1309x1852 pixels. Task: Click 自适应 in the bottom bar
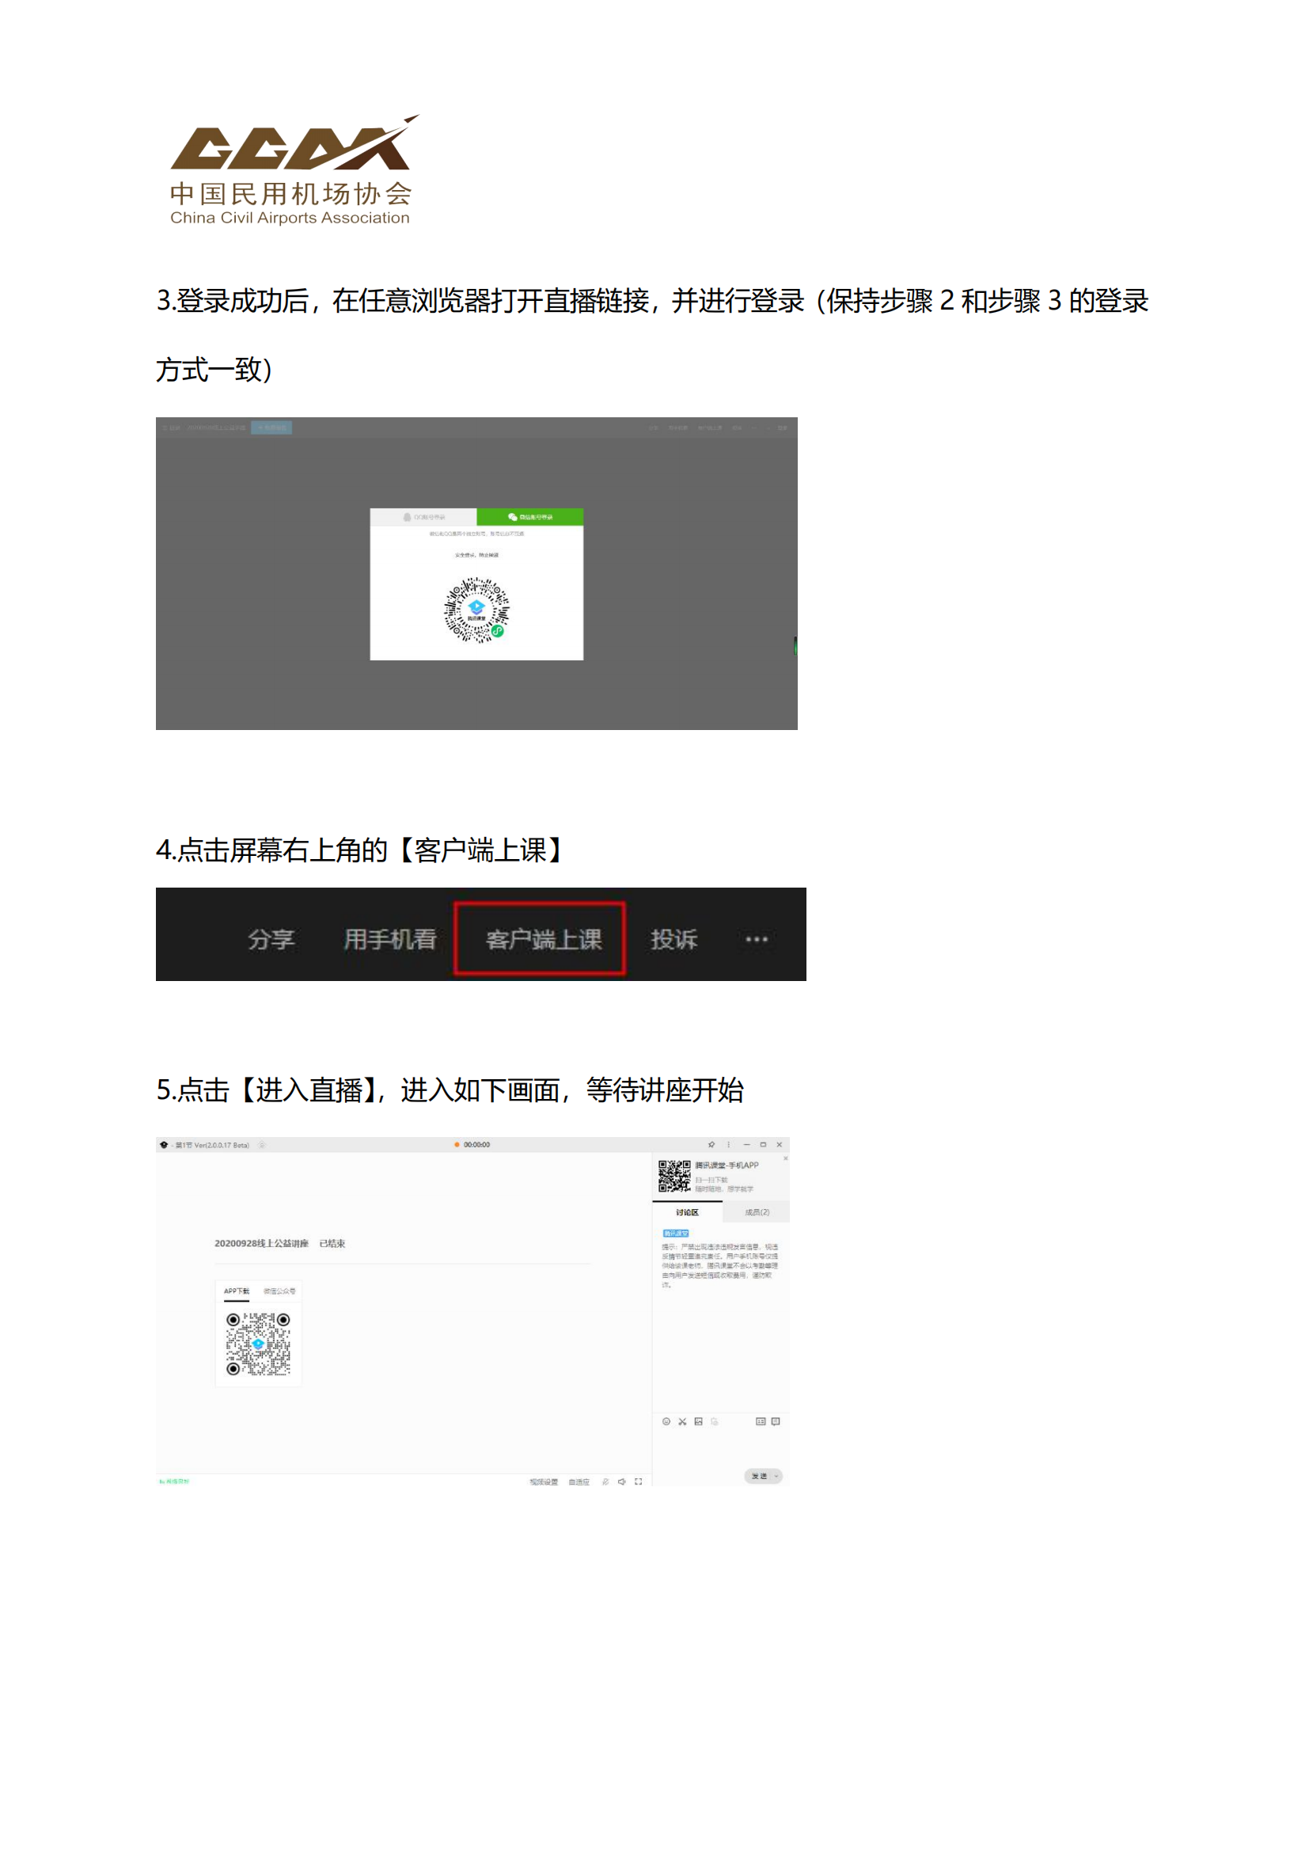[579, 1481]
